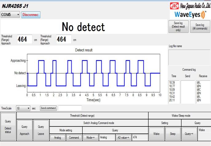Click the NJR4265 J1 title text
211x146 pixels.
[x=15, y=6]
